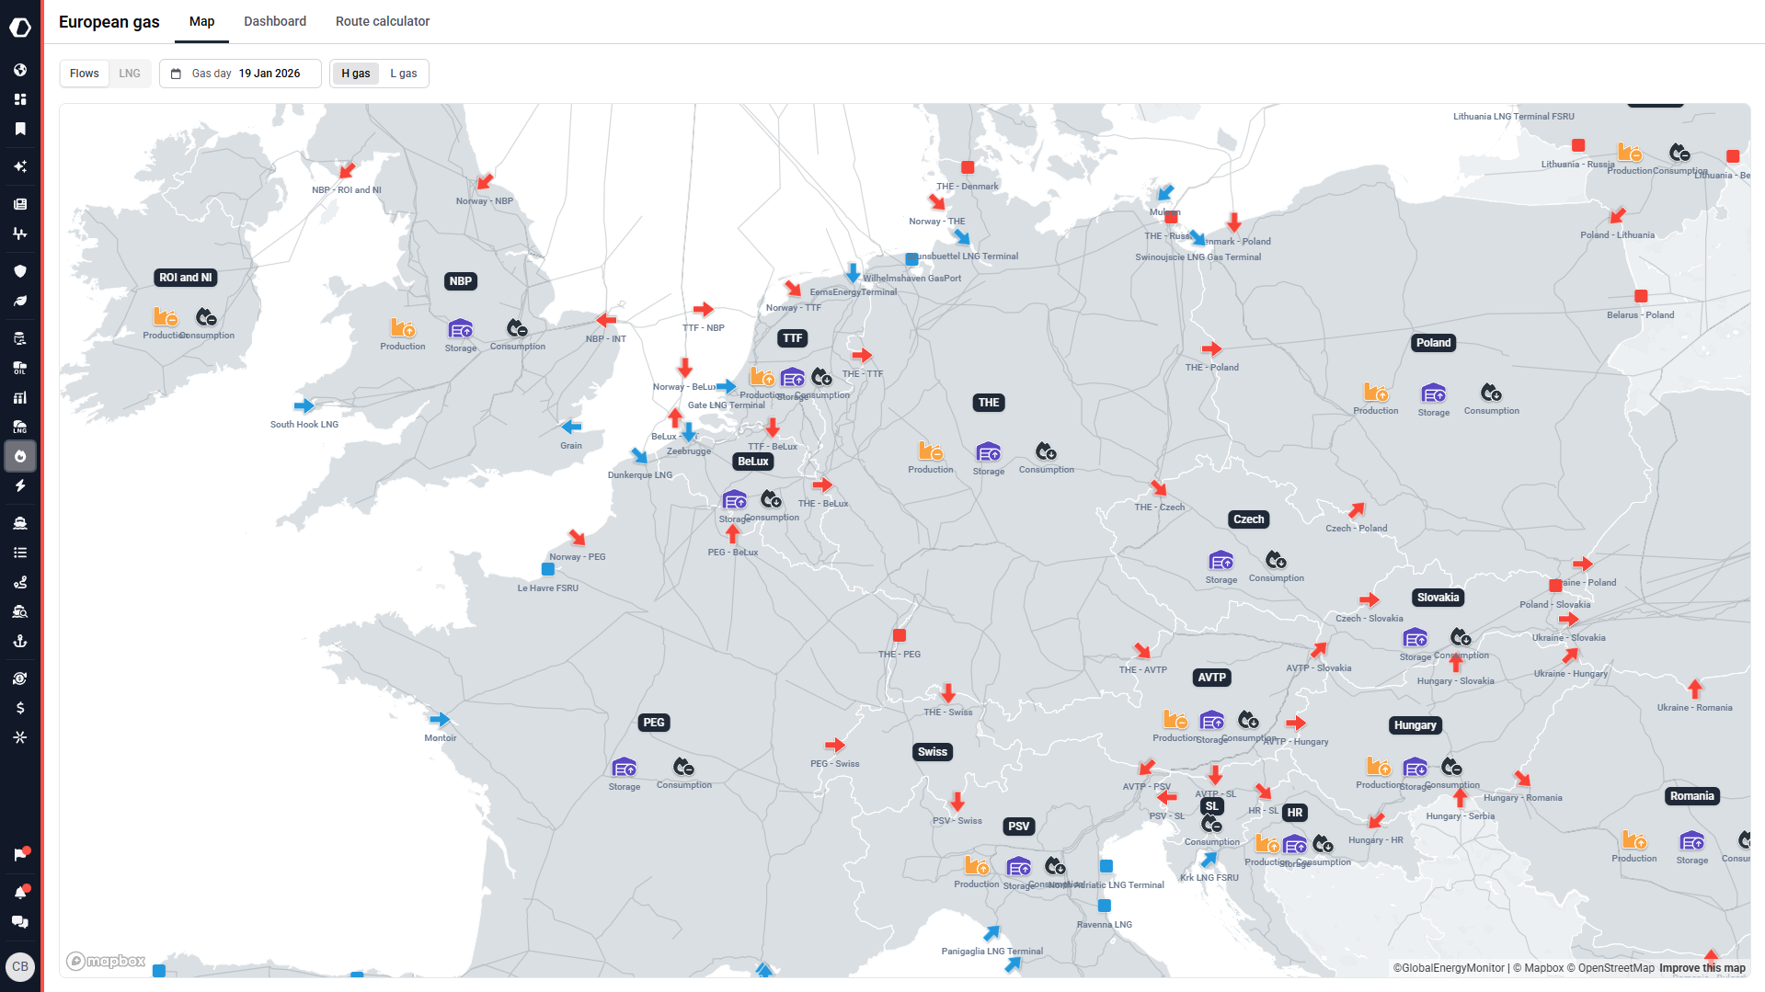This screenshot has width=1765, height=992.
Task: Enable L gas filtering
Action: pyautogui.click(x=403, y=73)
